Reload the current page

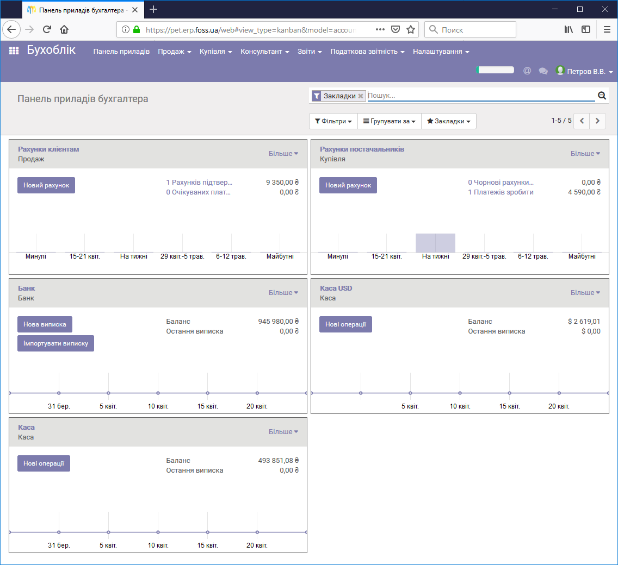(47, 29)
